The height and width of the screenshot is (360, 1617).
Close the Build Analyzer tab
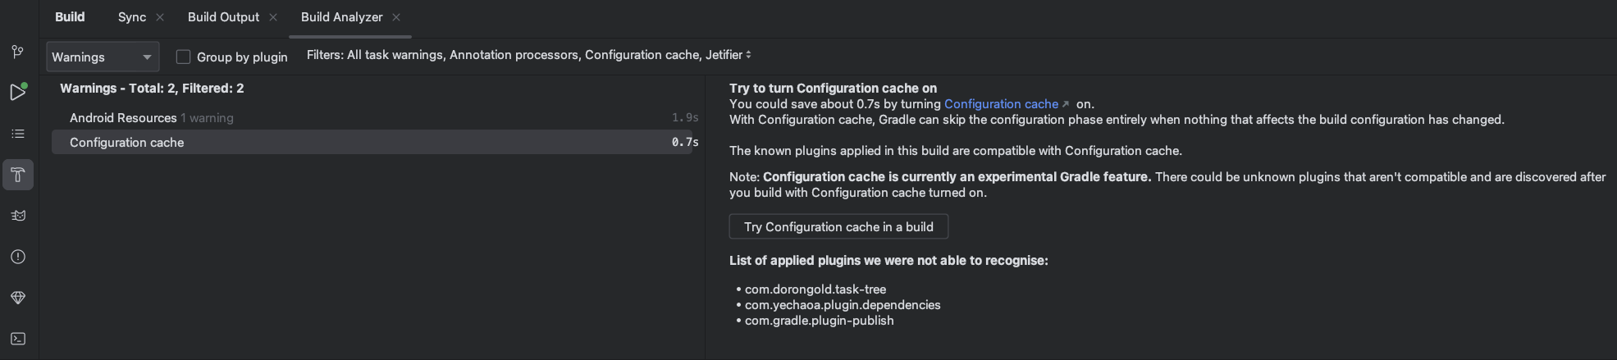(396, 17)
